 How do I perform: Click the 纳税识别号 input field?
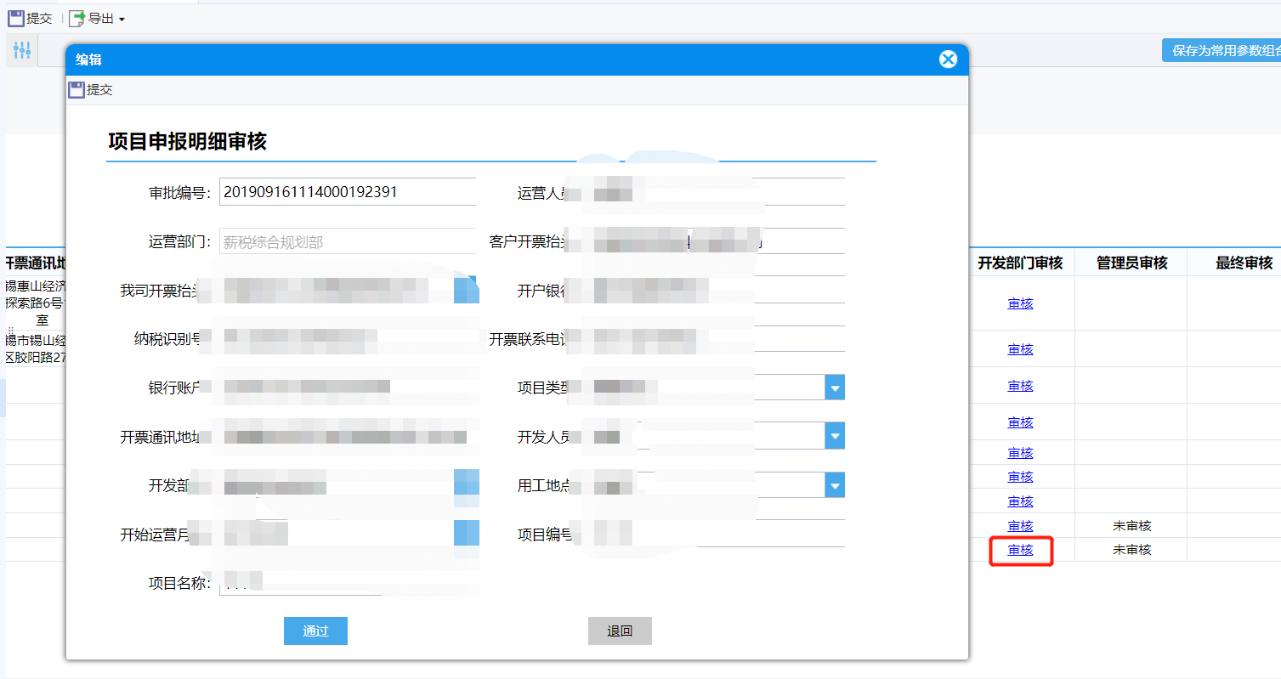(x=348, y=339)
